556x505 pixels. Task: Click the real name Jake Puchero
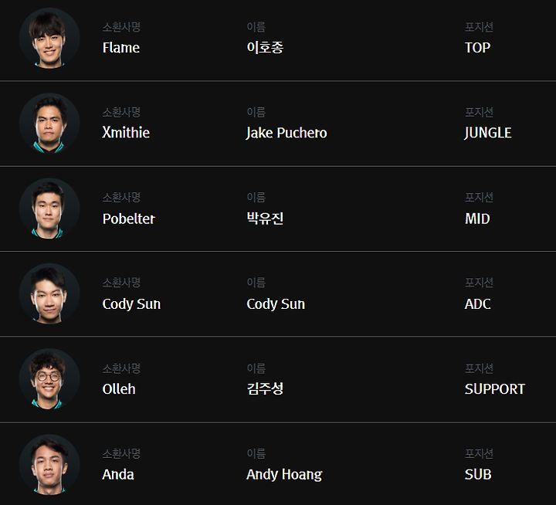click(286, 133)
